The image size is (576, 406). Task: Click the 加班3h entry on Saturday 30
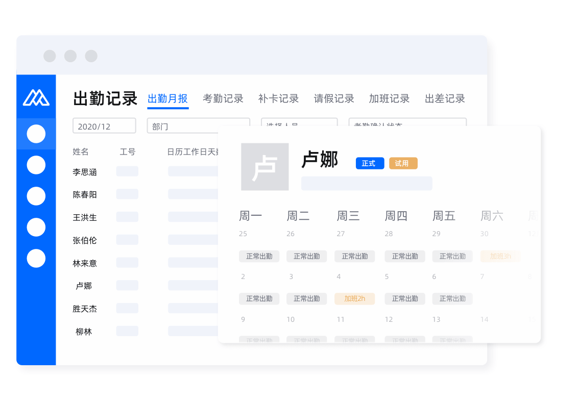click(500, 256)
